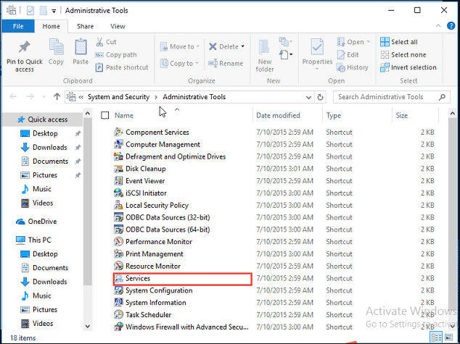Click the search magnifier icon
This screenshot has height=344, width=460.
(442, 97)
